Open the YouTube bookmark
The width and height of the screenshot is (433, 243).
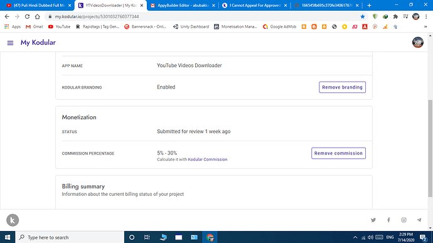[59, 27]
